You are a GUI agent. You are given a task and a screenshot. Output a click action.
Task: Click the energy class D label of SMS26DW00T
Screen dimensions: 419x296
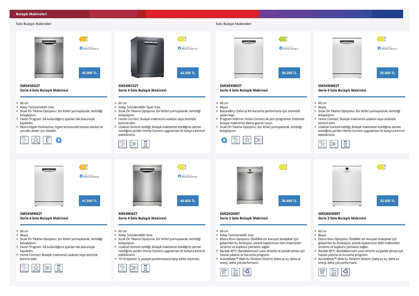381,167
